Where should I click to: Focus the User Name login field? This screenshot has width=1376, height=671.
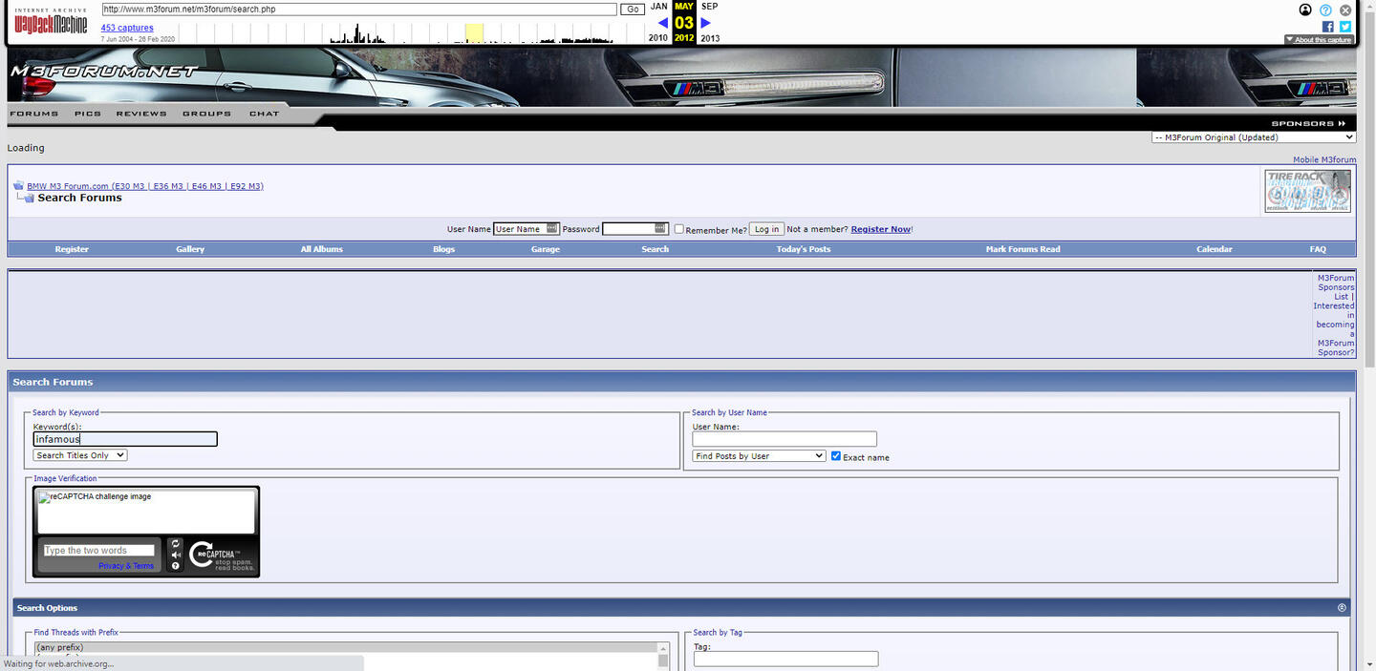526,229
